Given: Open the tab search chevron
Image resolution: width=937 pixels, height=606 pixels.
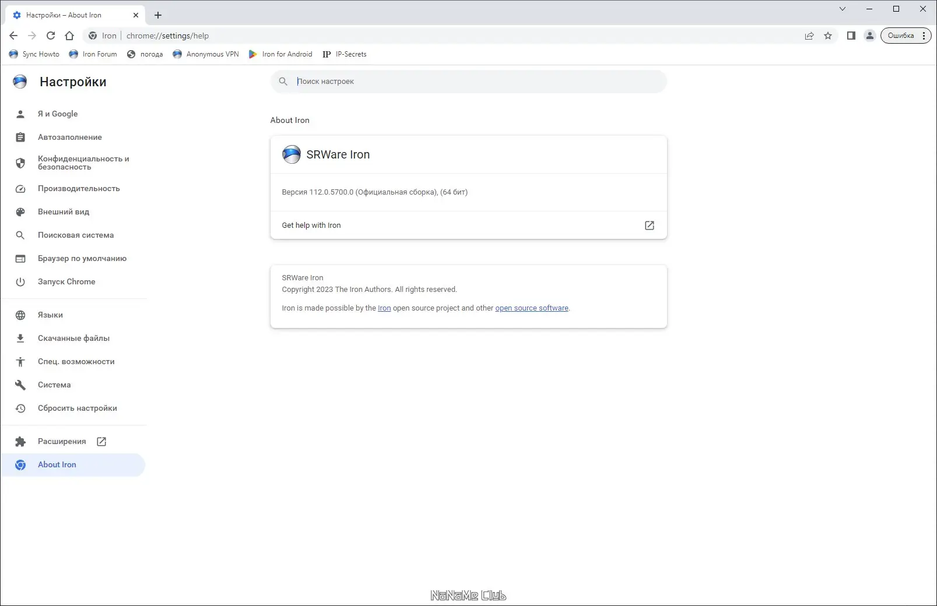Looking at the screenshot, I should (x=841, y=9).
